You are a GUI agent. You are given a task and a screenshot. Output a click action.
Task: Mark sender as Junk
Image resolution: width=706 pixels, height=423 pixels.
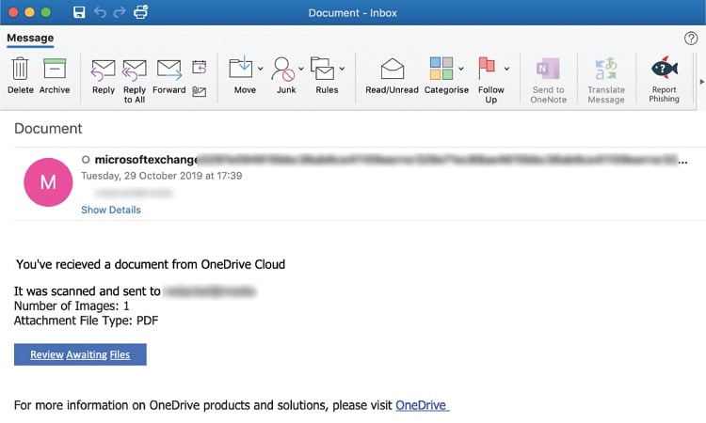(283, 69)
